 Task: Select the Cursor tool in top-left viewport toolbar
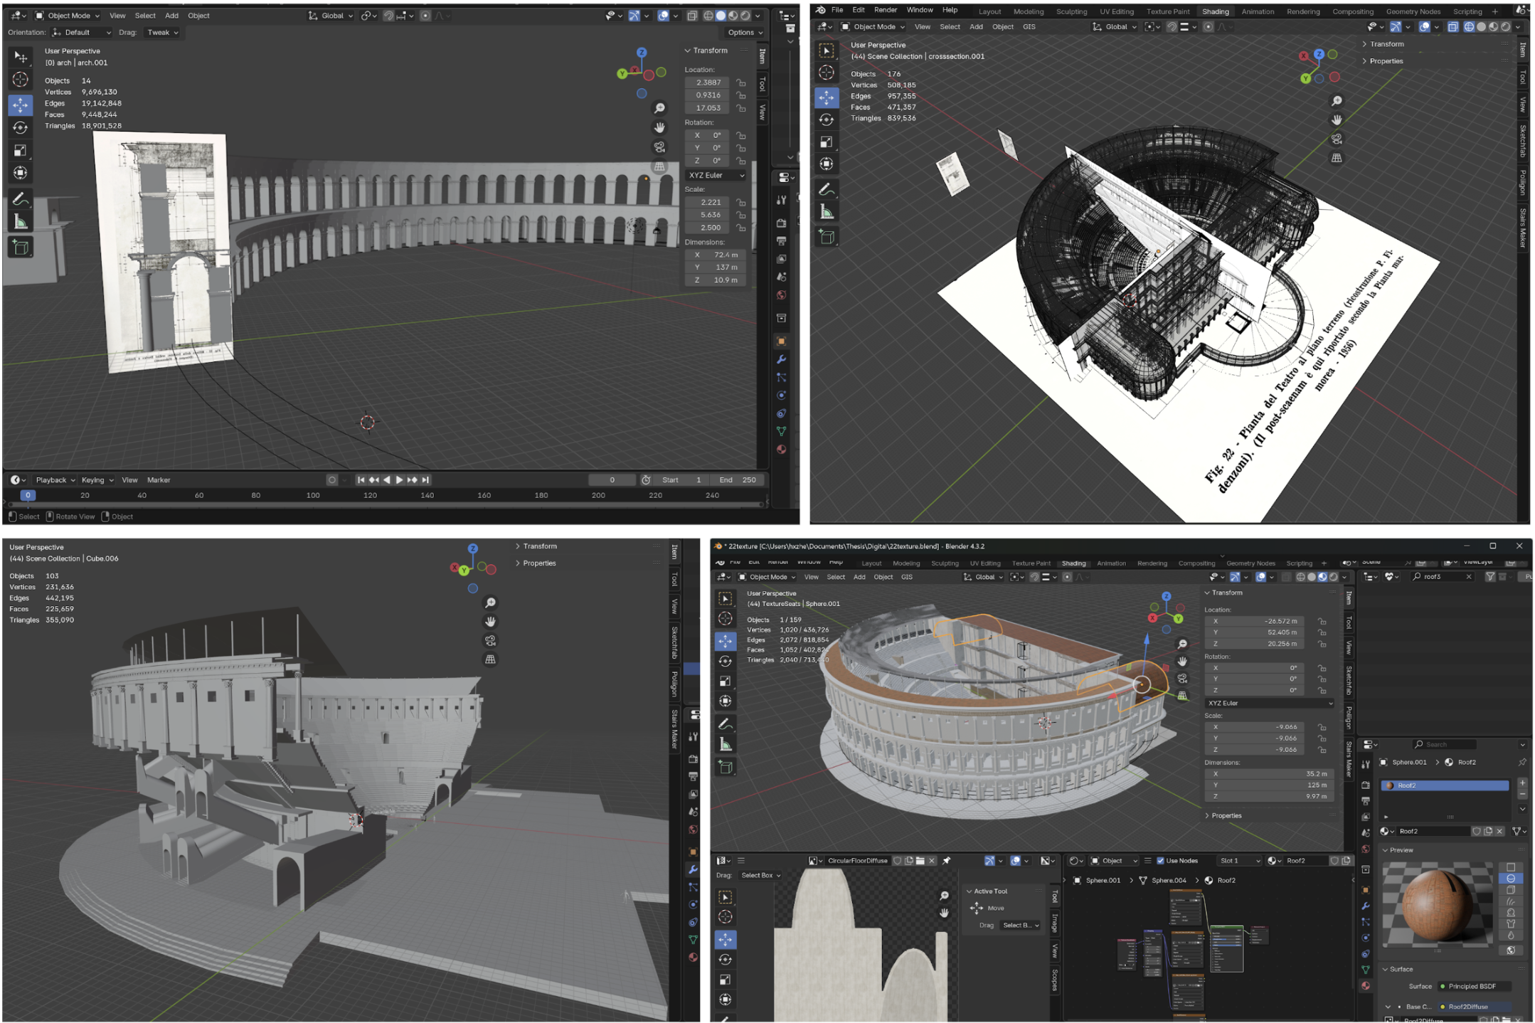[x=21, y=80]
